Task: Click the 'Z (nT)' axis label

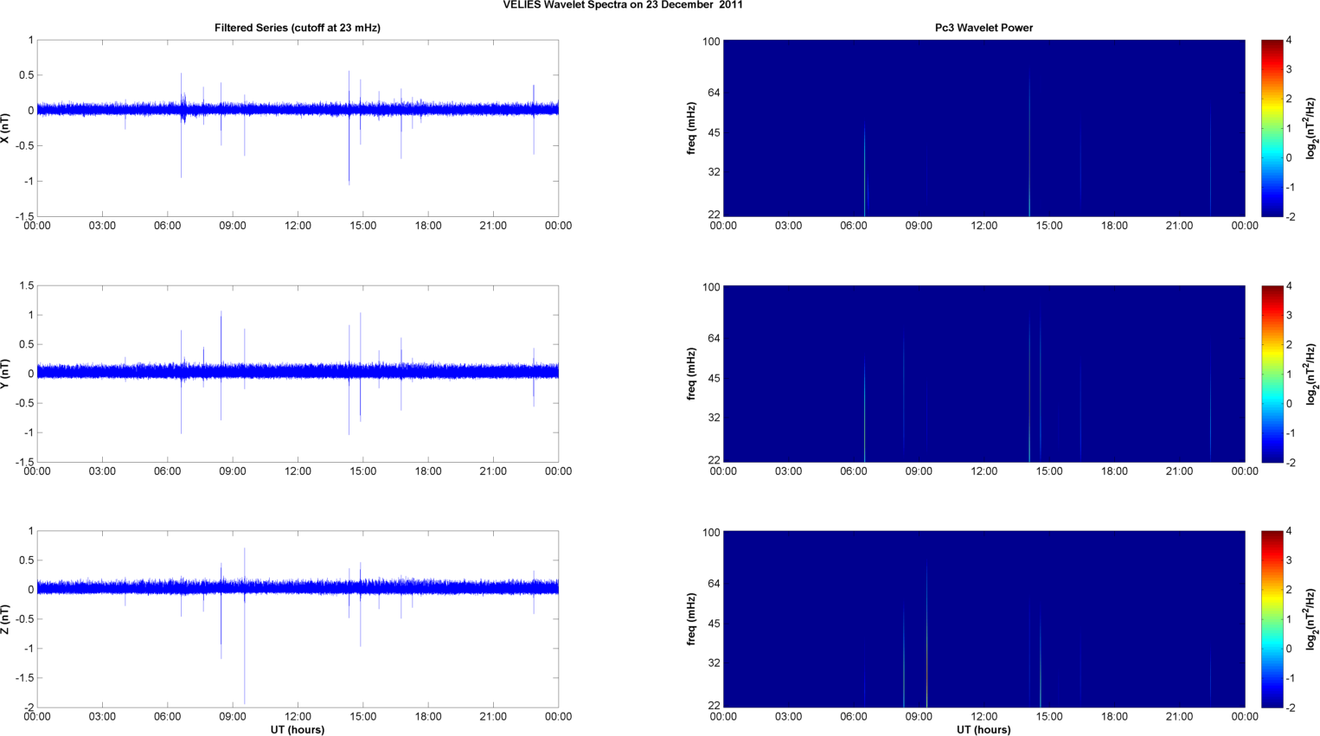Action: pyautogui.click(x=6, y=619)
